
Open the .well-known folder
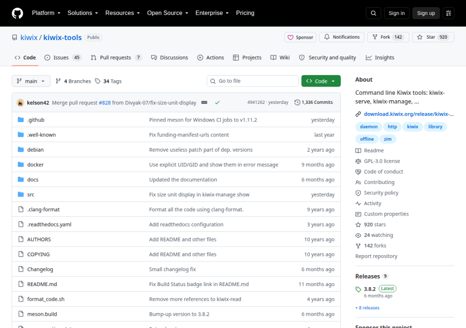[41, 135]
